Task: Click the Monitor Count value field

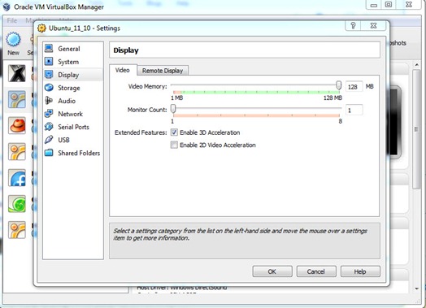Action: (x=354, y=111)
